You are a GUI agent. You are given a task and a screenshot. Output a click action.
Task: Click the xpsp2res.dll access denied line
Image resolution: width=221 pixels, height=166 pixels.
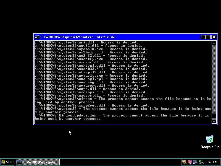tap(92, 105)
